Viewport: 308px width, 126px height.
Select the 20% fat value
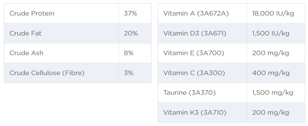pos(131,33)
